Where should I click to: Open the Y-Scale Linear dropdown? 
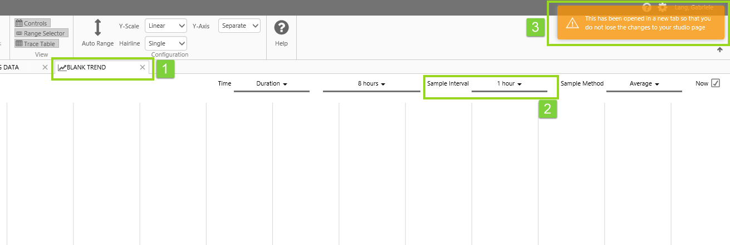click(x=166, y=26)
